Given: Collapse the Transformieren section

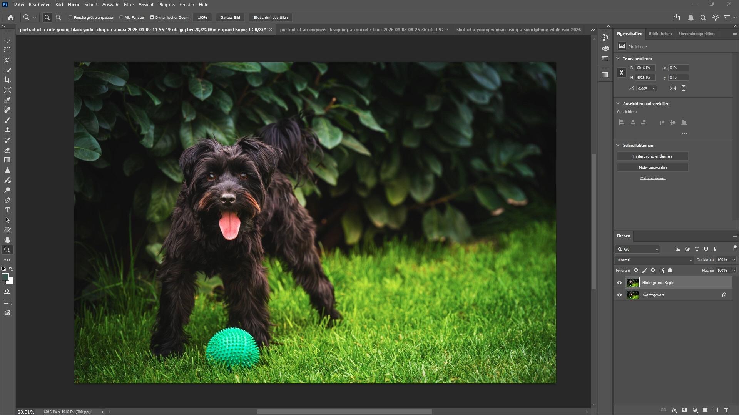Looking at the screenshot, I should point(618,58).
